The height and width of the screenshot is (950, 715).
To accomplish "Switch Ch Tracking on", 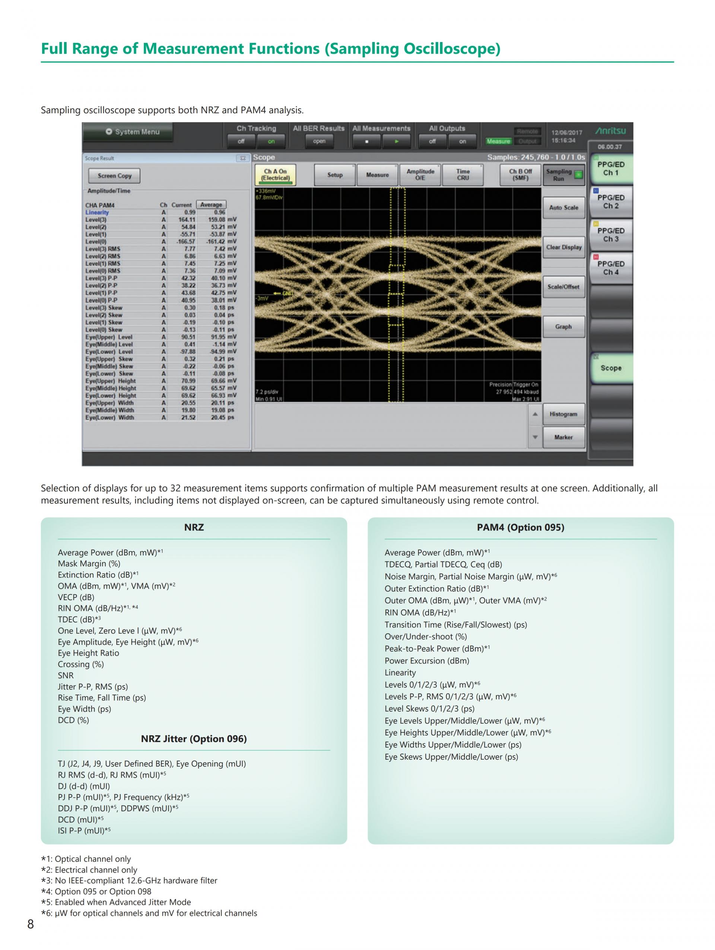I will [271, 141].
